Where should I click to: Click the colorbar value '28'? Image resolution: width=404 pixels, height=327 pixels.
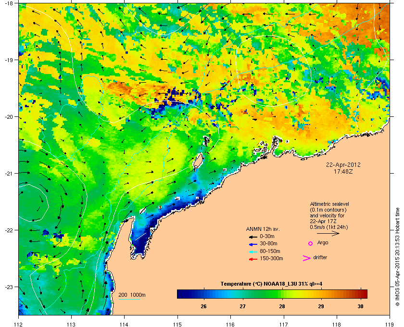[282, 306]
